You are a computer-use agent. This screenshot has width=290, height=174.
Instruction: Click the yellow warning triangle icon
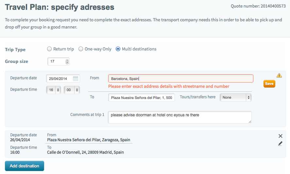pyautogui.click(x=279, y=75)
